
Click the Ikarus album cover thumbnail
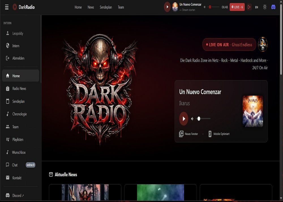[x=253, y=111]
